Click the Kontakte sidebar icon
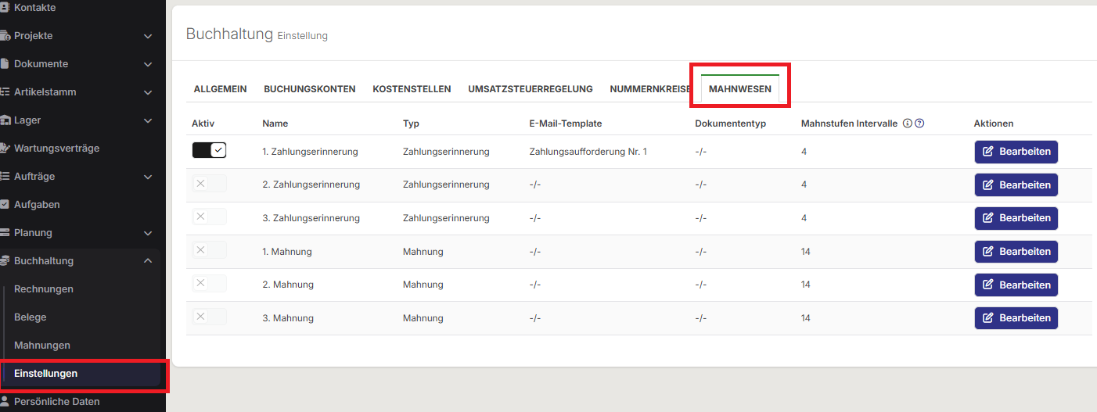The image size is (1097, 412). click(5, 8)
